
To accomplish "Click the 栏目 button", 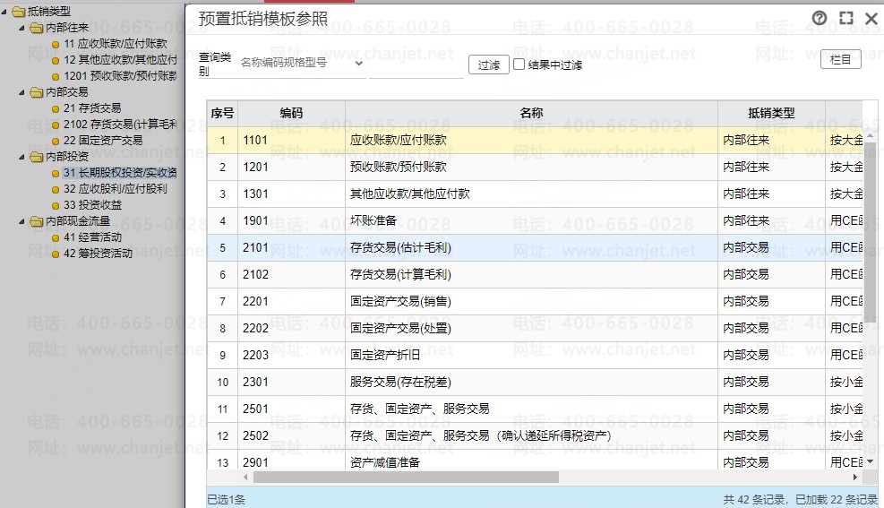I will pyautogui.click(x=841, y=59).
